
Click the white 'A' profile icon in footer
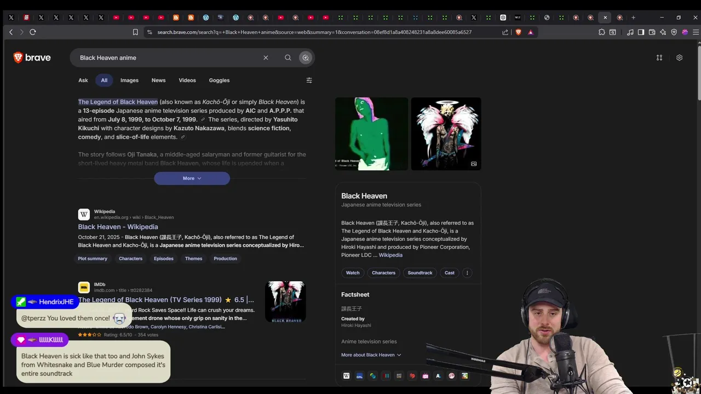[438, 376]
